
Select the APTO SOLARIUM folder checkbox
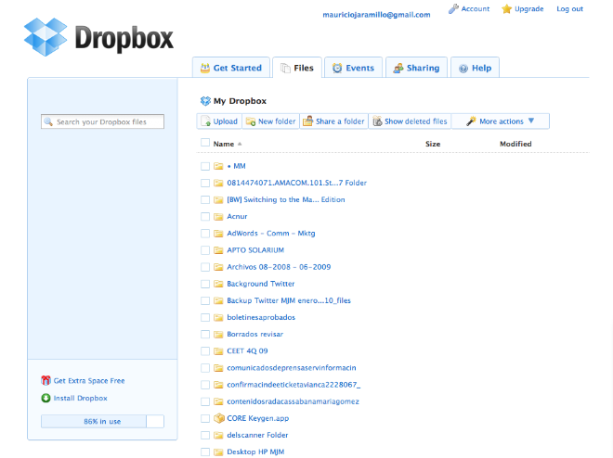pyautogui.click(x=205, y=249)
